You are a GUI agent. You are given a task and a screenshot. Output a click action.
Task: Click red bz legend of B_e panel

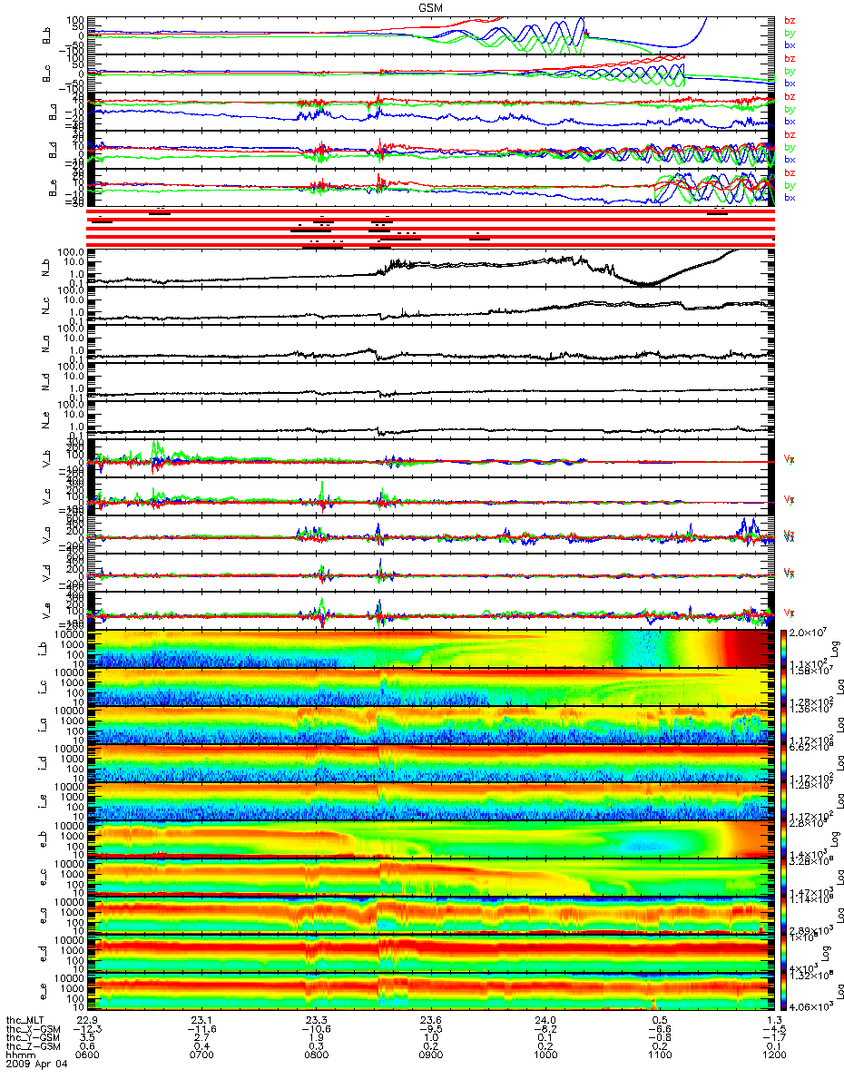coord(790,172)
